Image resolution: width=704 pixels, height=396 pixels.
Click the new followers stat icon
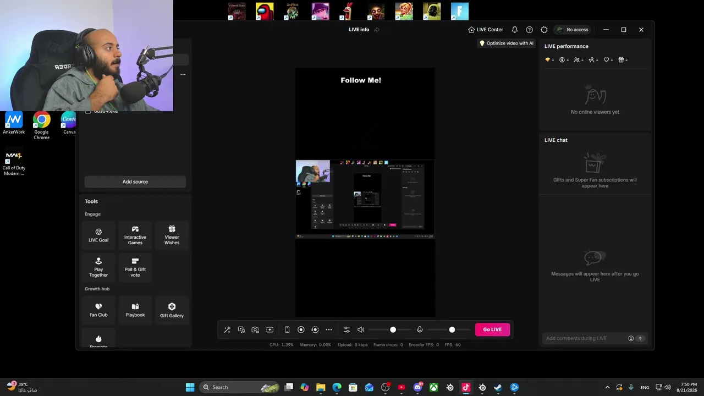tap(593, 60)
